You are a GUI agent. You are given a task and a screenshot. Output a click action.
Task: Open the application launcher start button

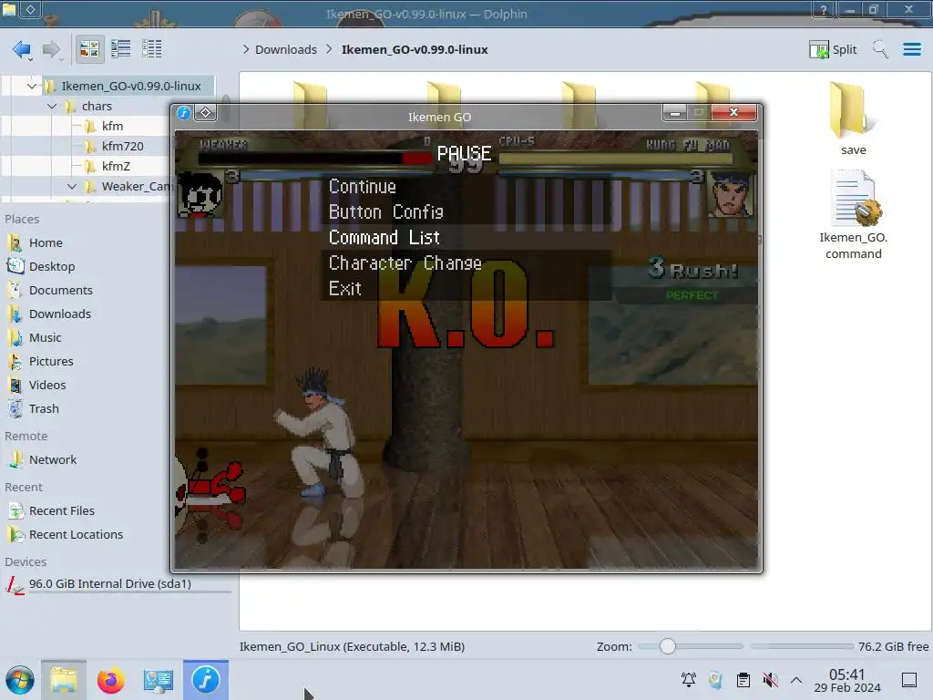[20, 680]
